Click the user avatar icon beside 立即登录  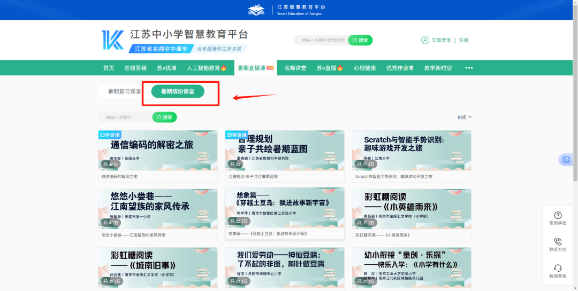coord(425,40)
